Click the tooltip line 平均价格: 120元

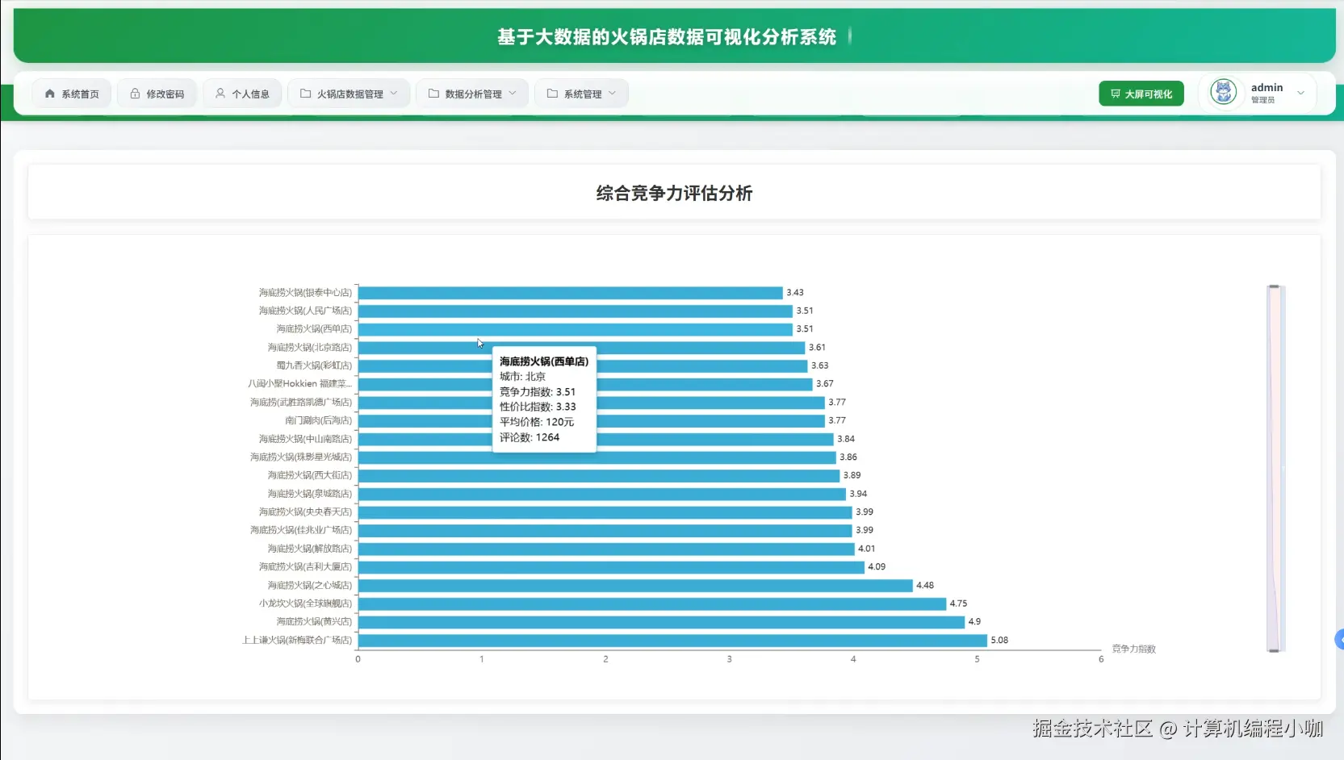537,422
